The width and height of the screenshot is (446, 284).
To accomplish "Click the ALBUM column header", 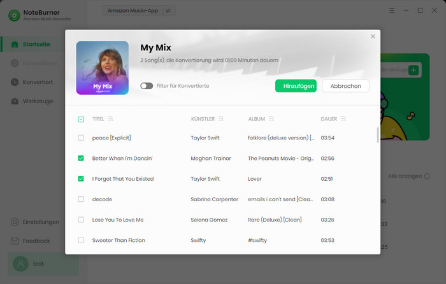I will click(x=257, y=119).
